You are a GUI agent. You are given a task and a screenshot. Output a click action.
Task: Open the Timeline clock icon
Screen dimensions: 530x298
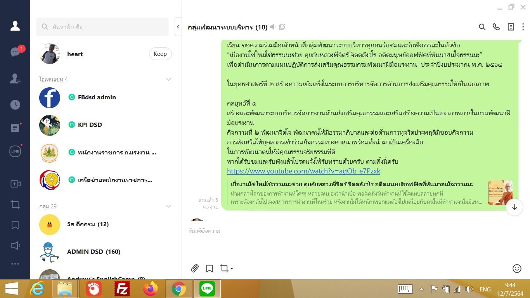click(x=15, y=105)
